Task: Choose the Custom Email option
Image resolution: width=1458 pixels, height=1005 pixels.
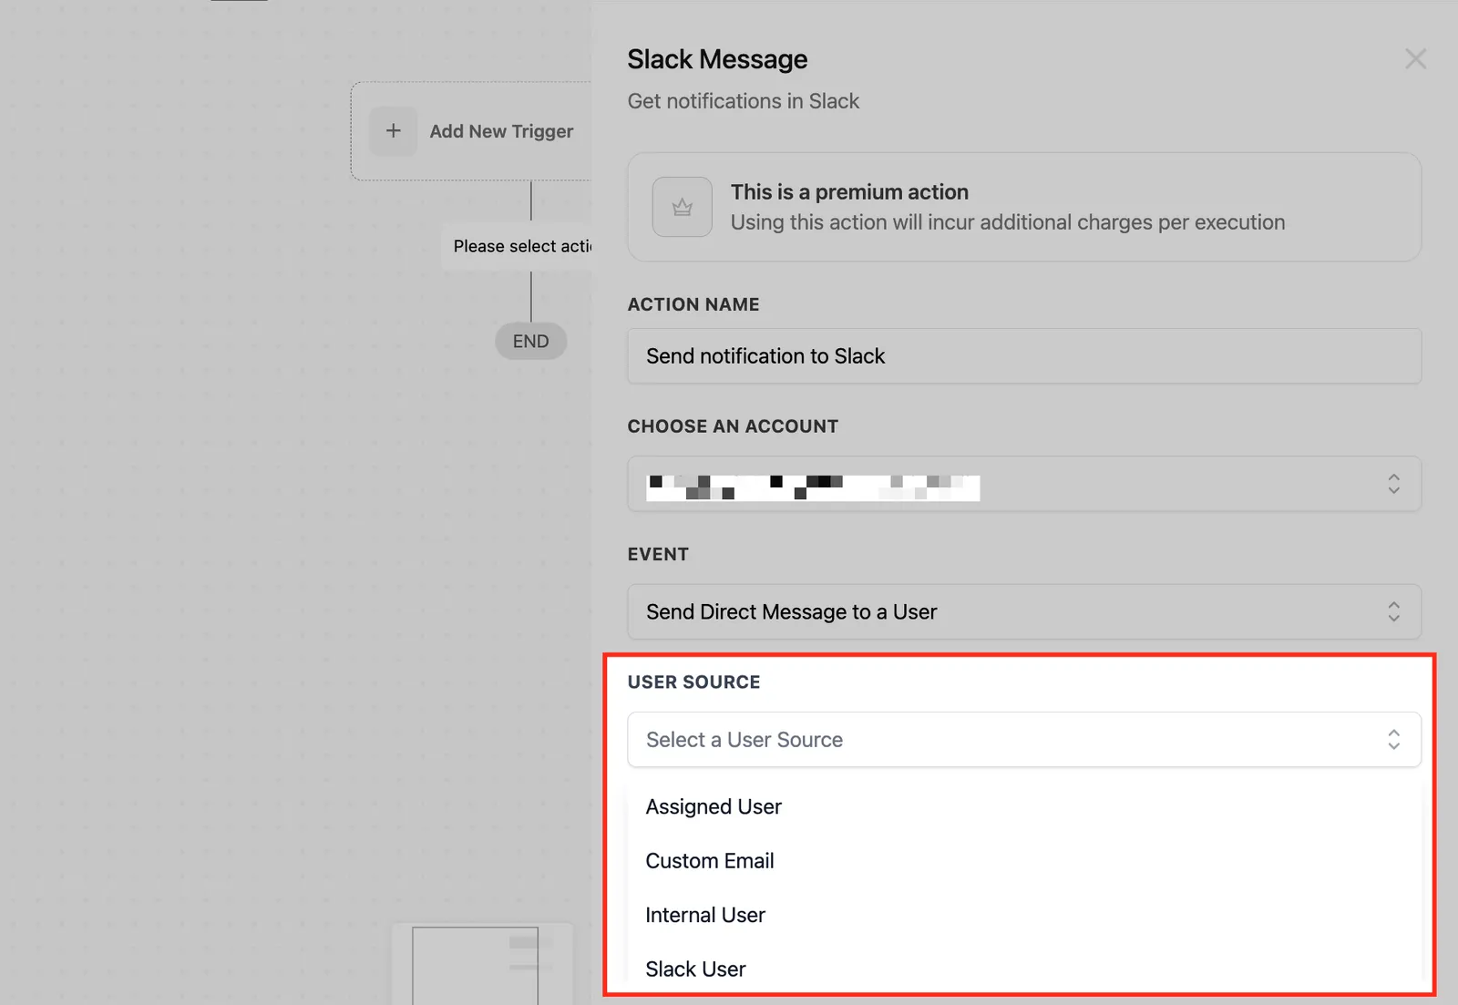Action: coord(1024,860)
